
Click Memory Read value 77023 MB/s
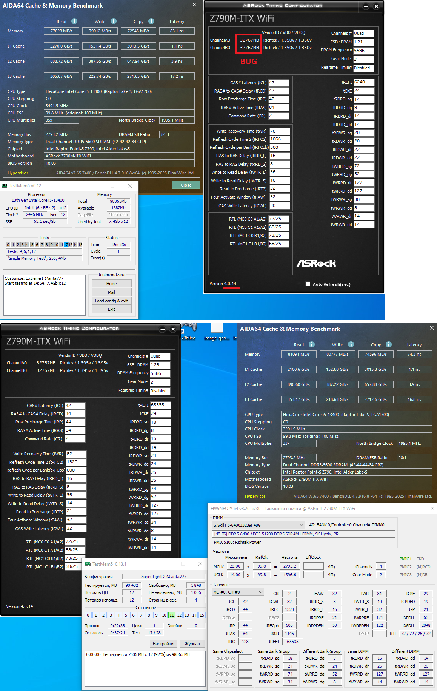[61, 31]
